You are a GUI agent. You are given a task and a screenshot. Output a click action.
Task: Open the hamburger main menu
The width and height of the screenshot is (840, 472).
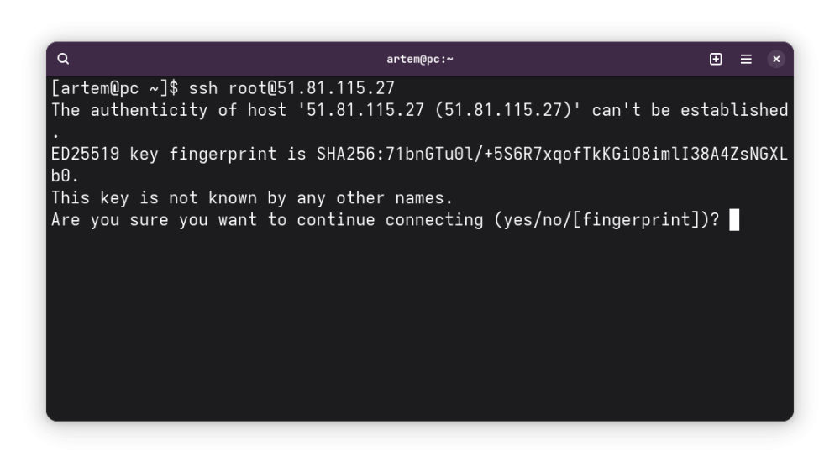click(746, 59)
